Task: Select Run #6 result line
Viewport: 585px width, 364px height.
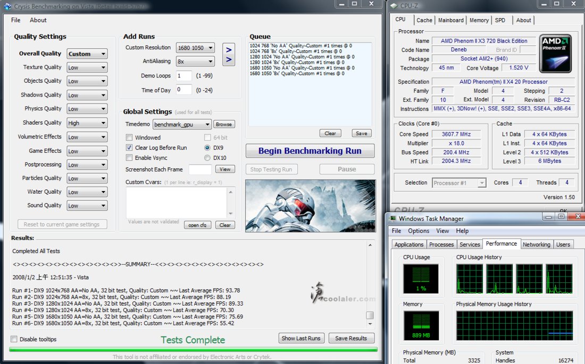Action: click(x=123, y=323)
